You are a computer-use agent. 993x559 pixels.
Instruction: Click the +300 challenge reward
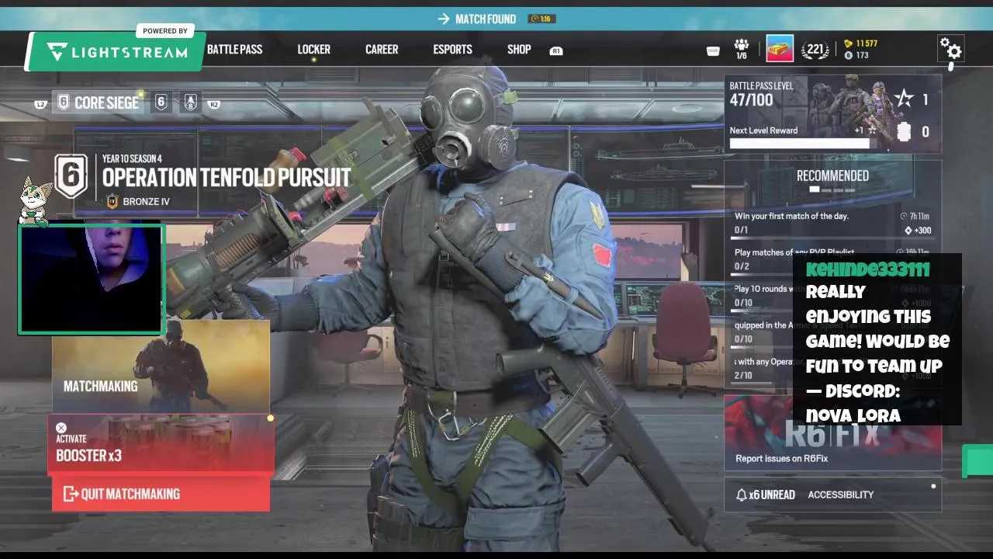click(x=918, y=231)
